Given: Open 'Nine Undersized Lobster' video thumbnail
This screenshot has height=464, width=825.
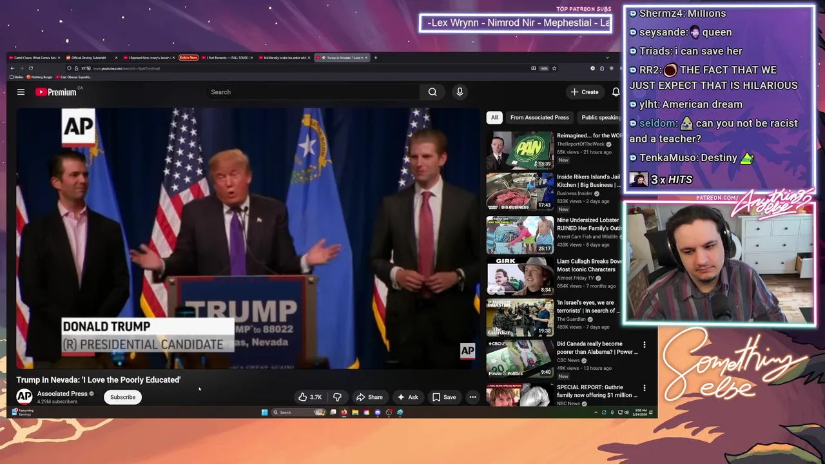Looking at the screenshot, I should 519,235.
